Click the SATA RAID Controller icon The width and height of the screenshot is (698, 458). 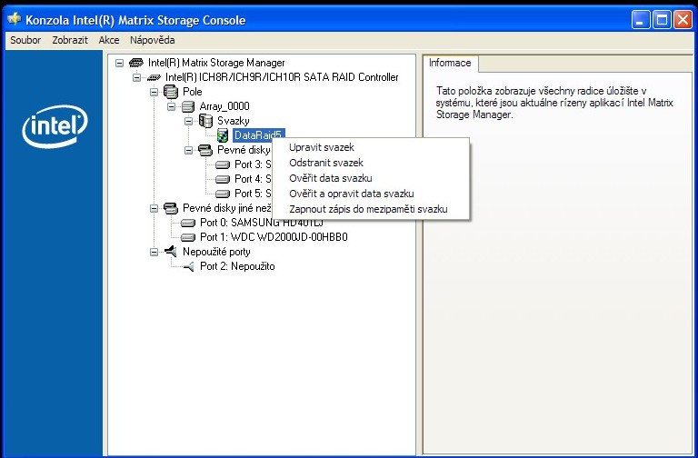click(x=154, y=77)
